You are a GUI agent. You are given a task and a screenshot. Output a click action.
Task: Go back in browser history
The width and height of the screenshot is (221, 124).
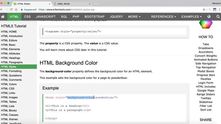pyautogui.click(x=1, y=10)
